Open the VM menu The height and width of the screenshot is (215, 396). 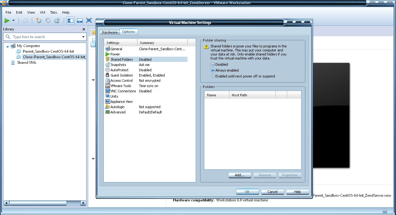click(43, 12)
